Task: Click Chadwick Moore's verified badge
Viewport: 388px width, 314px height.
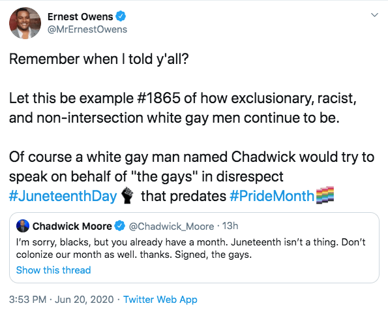Action: click(120, 226)
